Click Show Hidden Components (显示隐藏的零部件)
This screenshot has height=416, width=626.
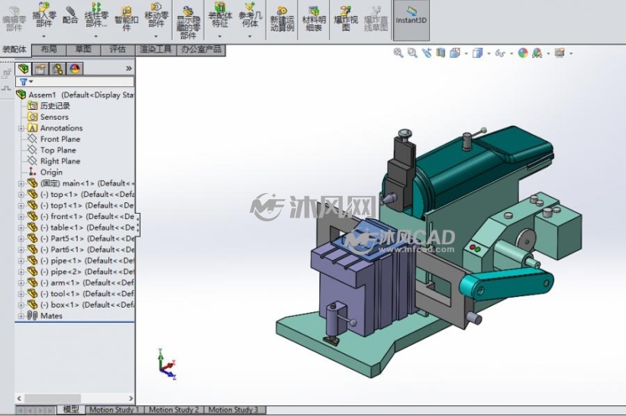188,22
